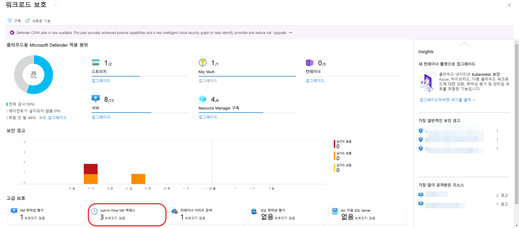Image resolution: width=519 pixels, height=228 pixels.
Task: Click 구독 filter button
Action: [14, 21]
